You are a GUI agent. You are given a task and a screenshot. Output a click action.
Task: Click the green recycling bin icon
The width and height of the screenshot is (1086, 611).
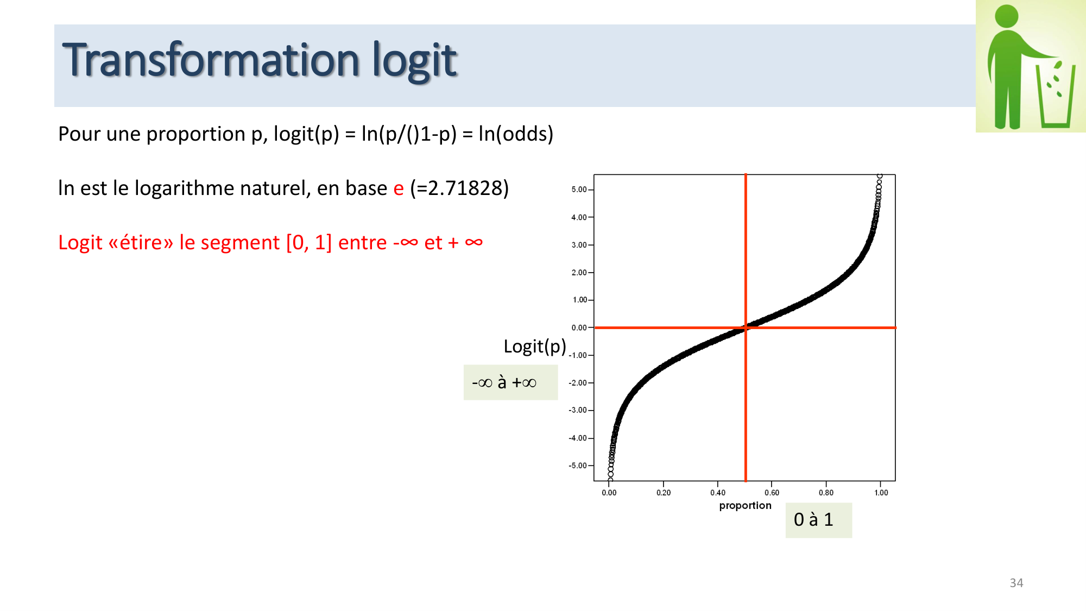(x=1030, y=66)
